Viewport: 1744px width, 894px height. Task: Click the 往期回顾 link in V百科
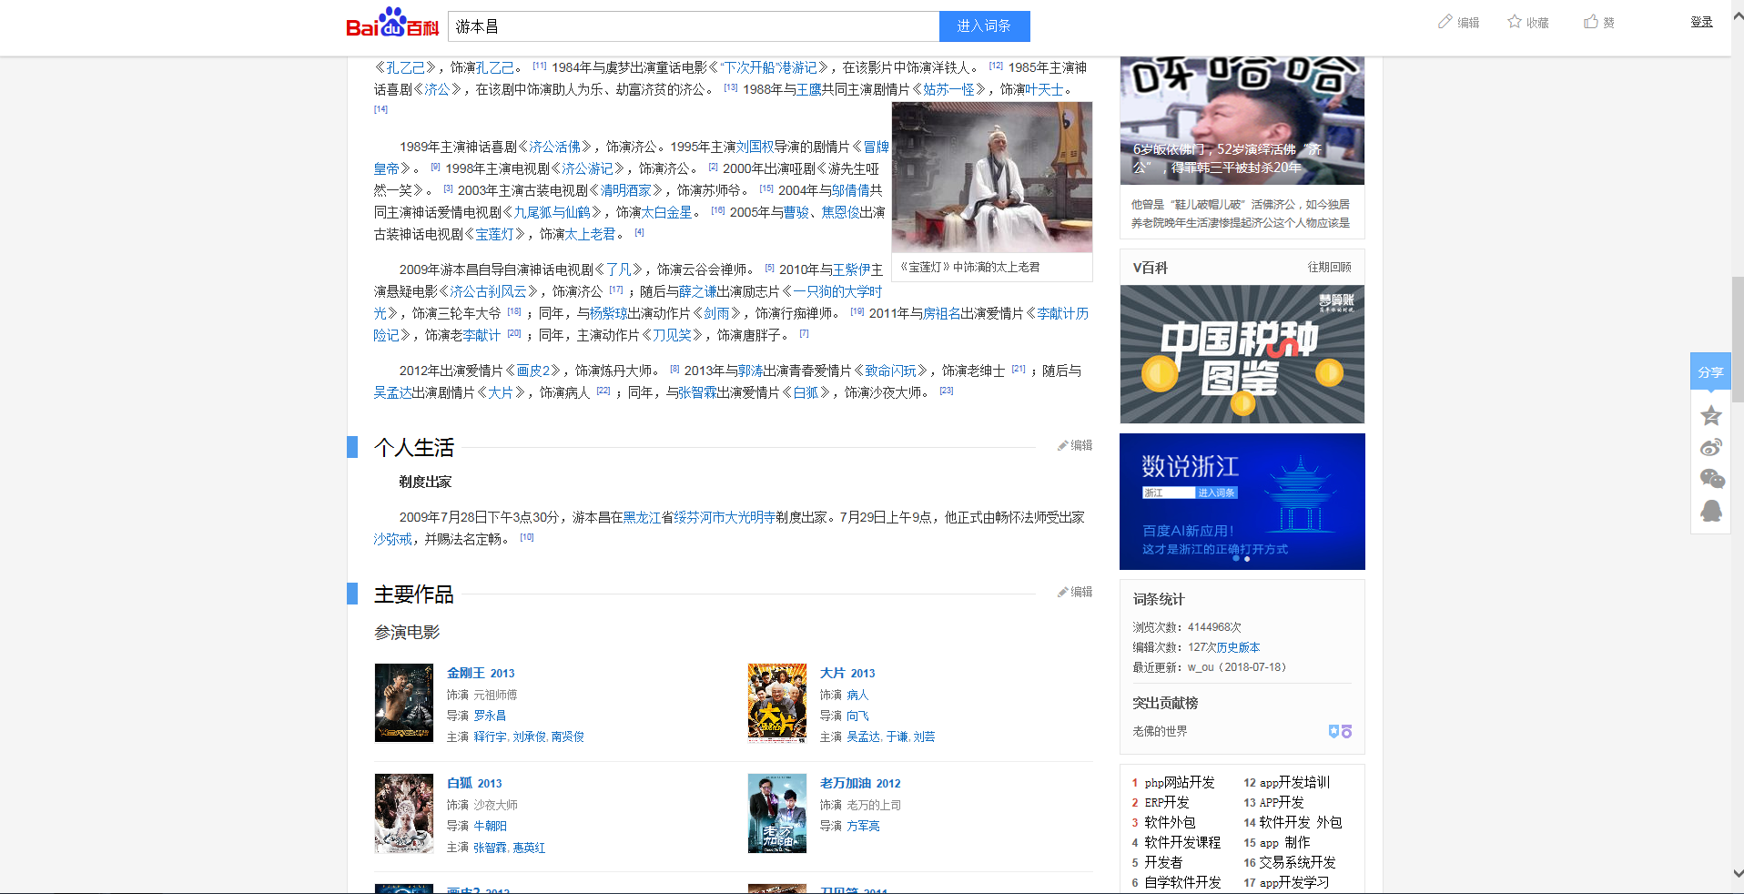(x=1329, y=267)
